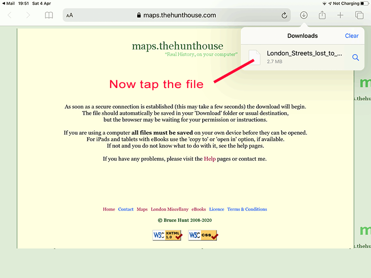Tap the Safari back arrow

[x=10, y=15]
